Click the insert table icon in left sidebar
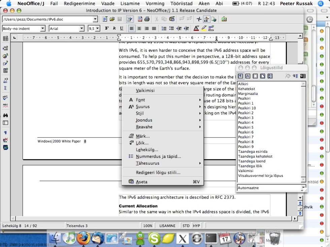 5,39
